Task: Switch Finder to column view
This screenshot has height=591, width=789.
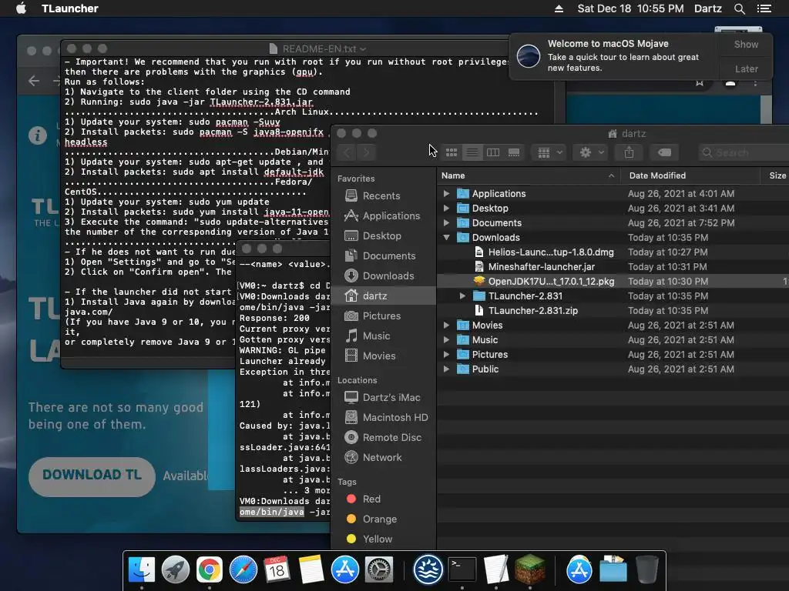Action: point(492,152)
